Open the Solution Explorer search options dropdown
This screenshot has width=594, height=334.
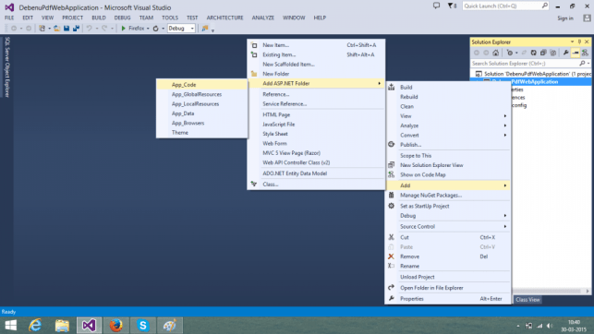click(x=588, y=63)
